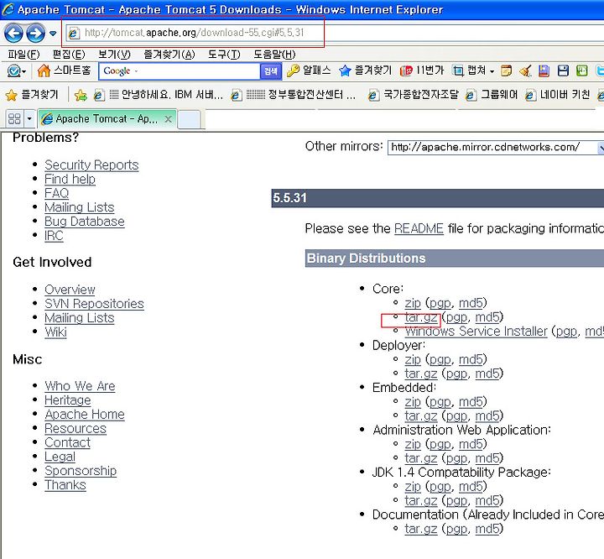Open the Heritage link

68,400
